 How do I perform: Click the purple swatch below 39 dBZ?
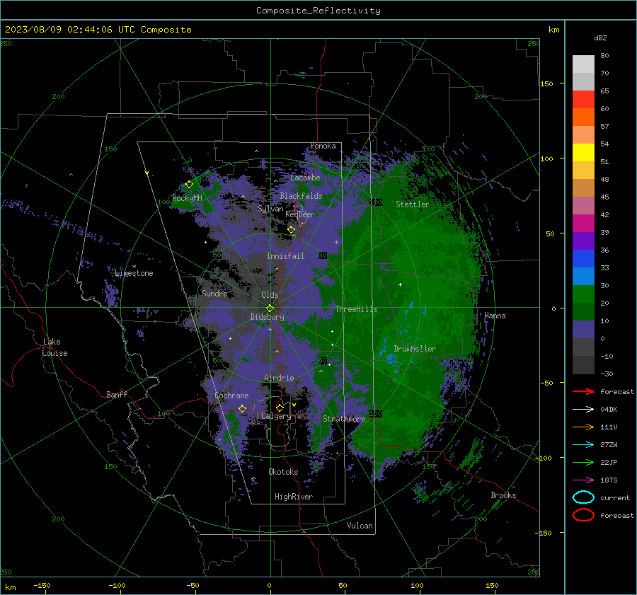point(583,241)
